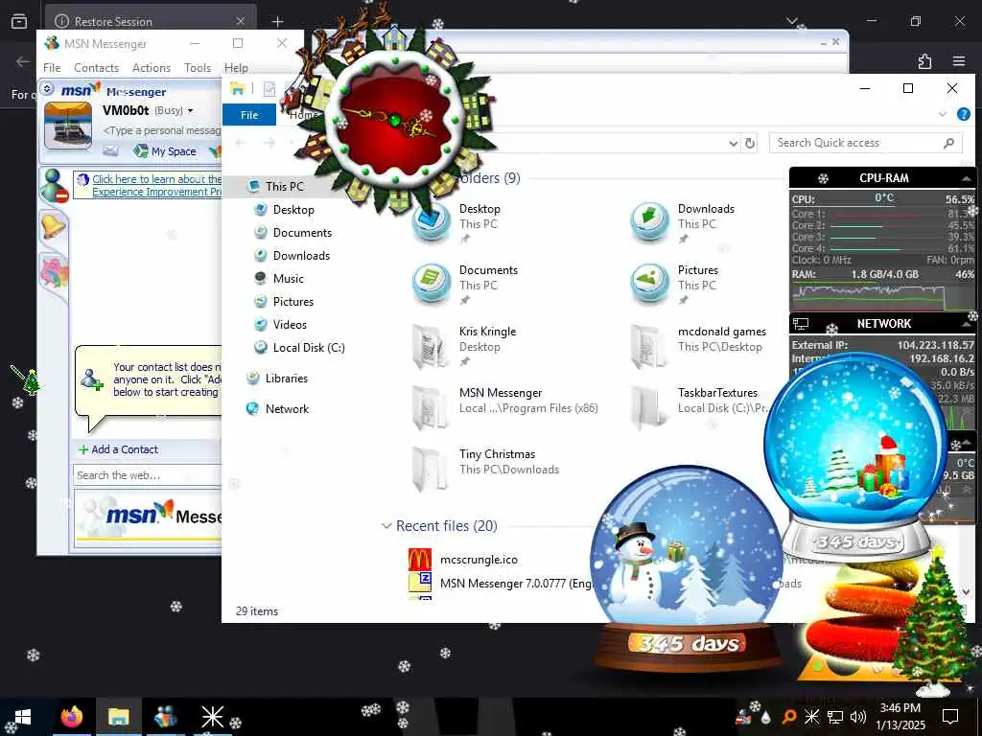Open the Documents folder icon in Quick access
This screenshot has height=736, width=982.
pos(432,284)
